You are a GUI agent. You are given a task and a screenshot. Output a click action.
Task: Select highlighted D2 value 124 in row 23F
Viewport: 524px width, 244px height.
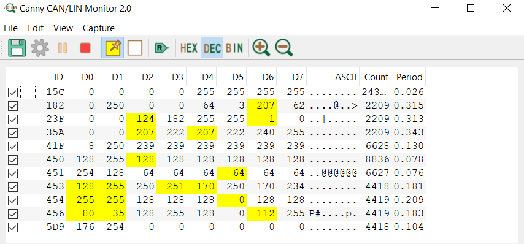coord(141,120)
